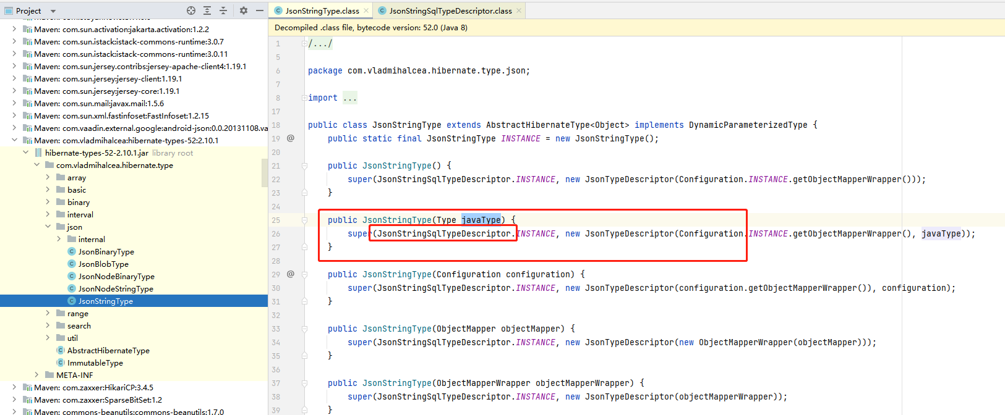Expand the interval package folder

click(x=48, y=214)
